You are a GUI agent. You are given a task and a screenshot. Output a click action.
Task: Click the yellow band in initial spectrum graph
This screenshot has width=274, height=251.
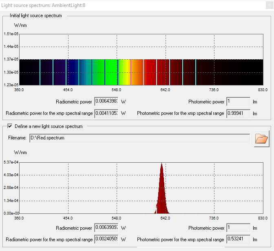pos(126,72)
